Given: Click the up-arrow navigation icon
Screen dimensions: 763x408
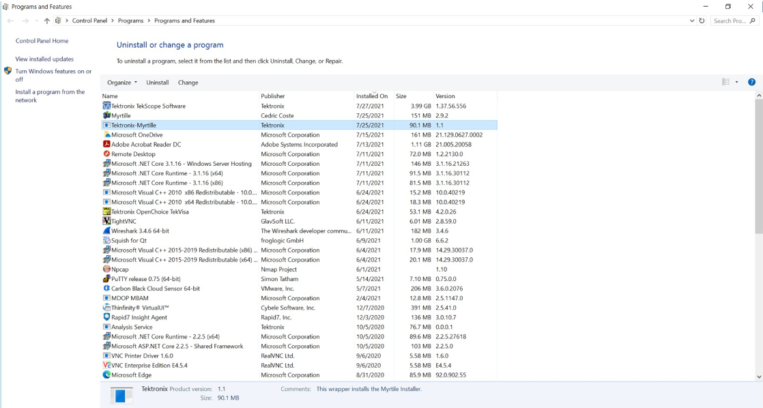Looking at the screenshot, I should (x=46, y=20).
